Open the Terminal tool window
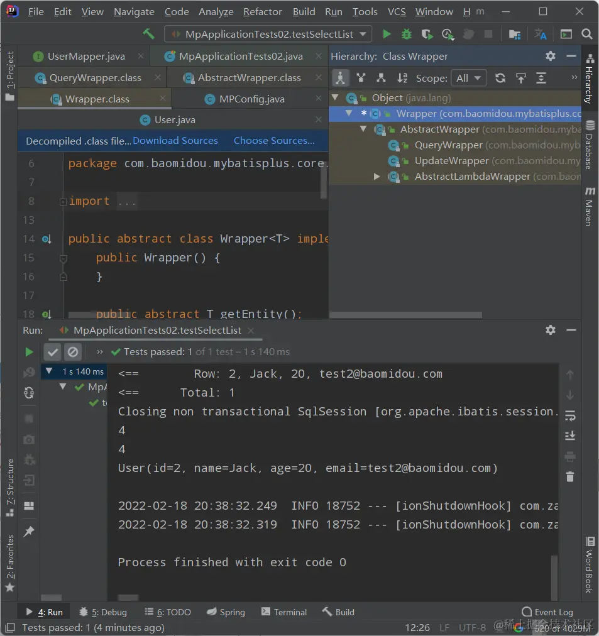The width and height of the screenshot is (599, 636). 284,611
